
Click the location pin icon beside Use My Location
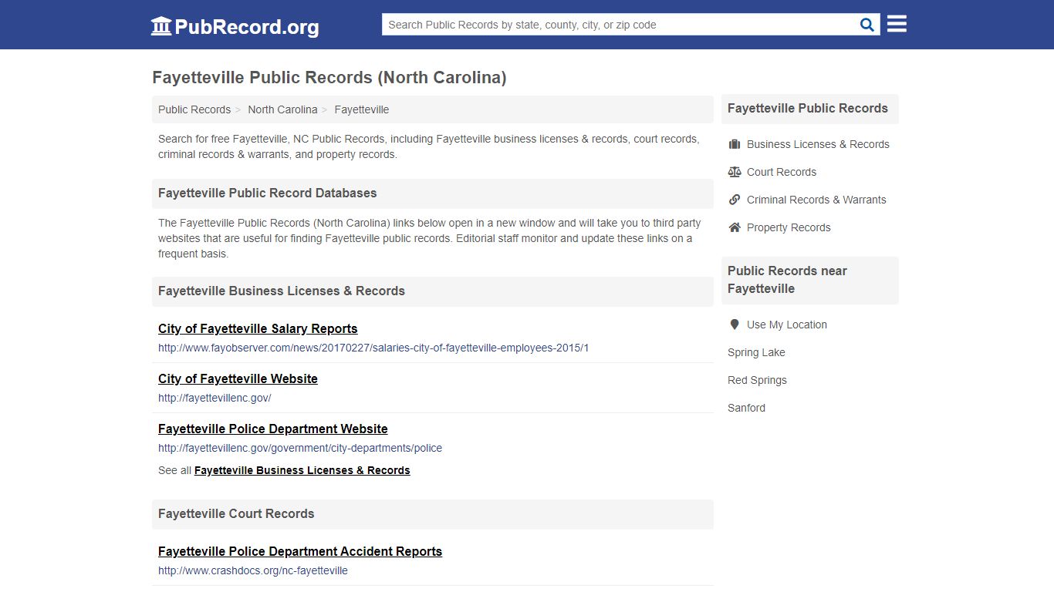735,325
